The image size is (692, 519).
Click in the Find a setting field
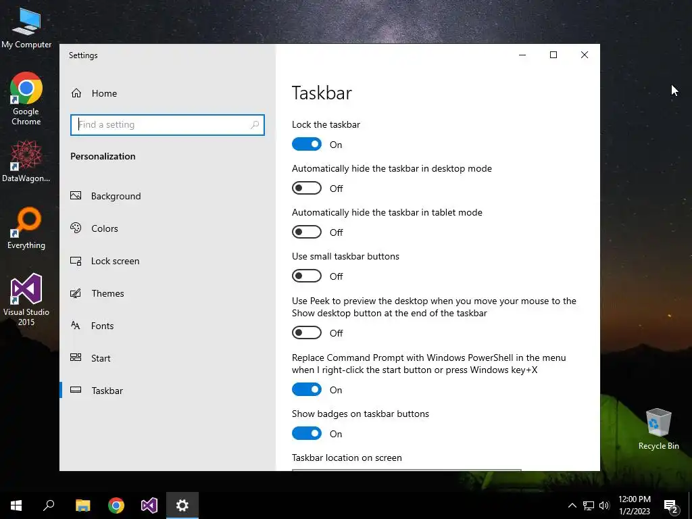[168, 125]
